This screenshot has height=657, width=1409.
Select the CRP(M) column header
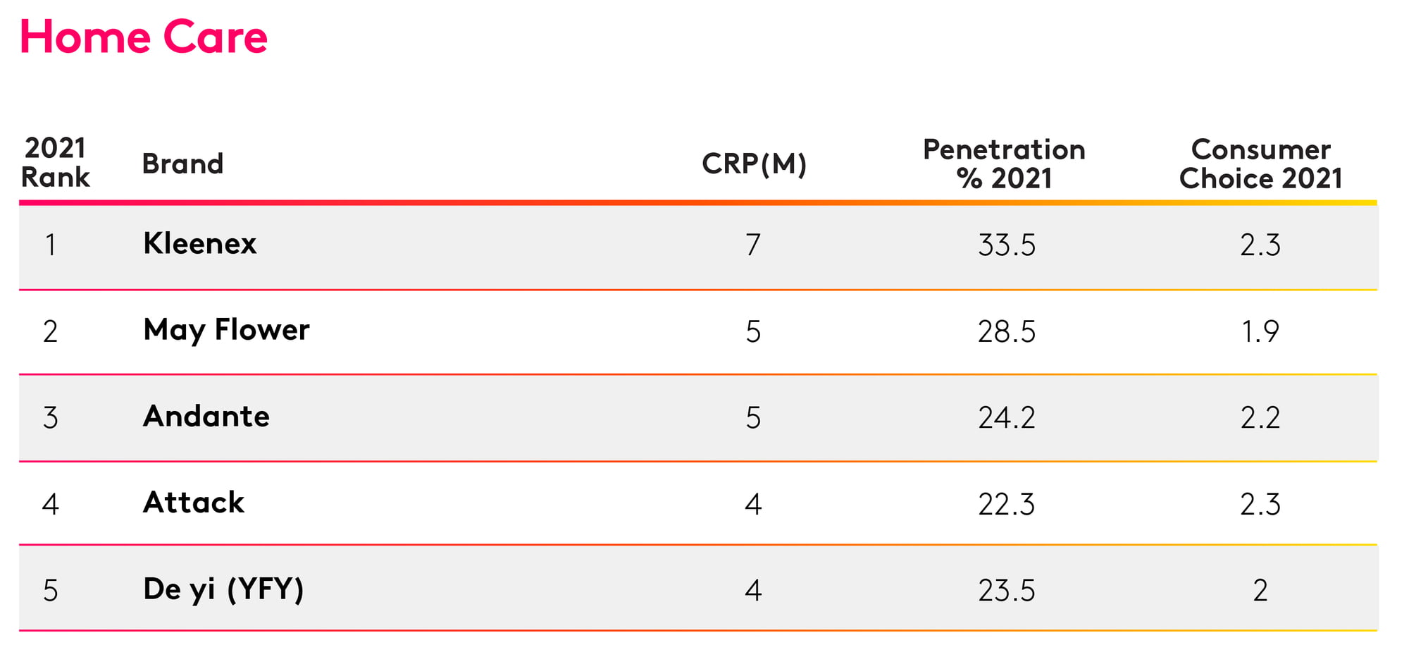pyautogui.click(x=754, y=164)
